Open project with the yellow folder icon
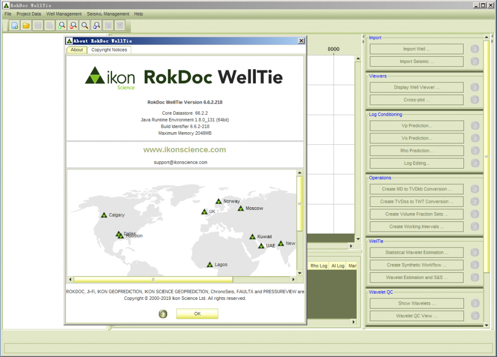Screen dimensions: 497x357 [26, 26]
